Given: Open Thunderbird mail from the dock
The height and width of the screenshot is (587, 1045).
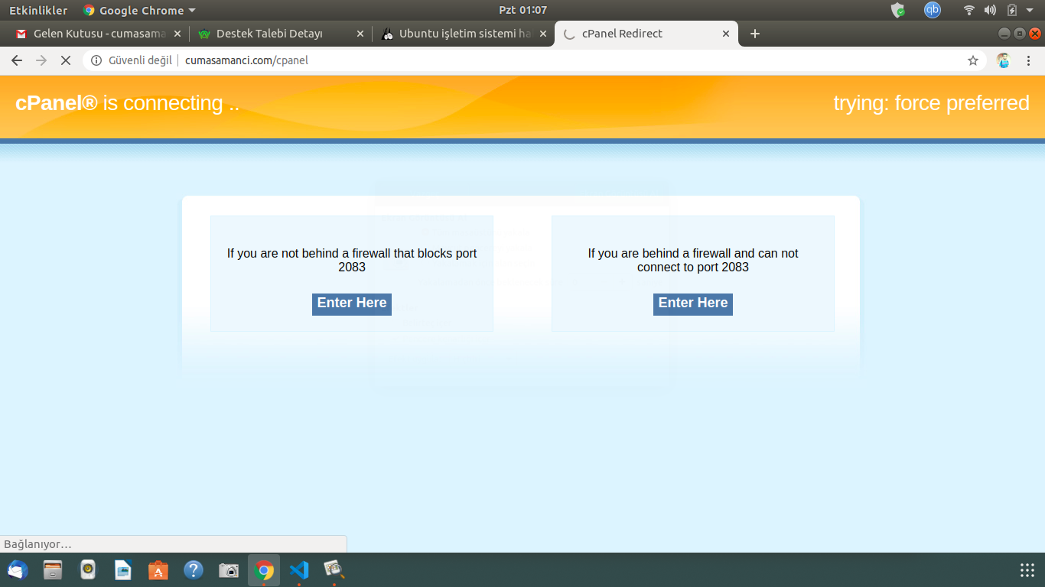Looking at the screenshot, I should (x=18, y=570).
